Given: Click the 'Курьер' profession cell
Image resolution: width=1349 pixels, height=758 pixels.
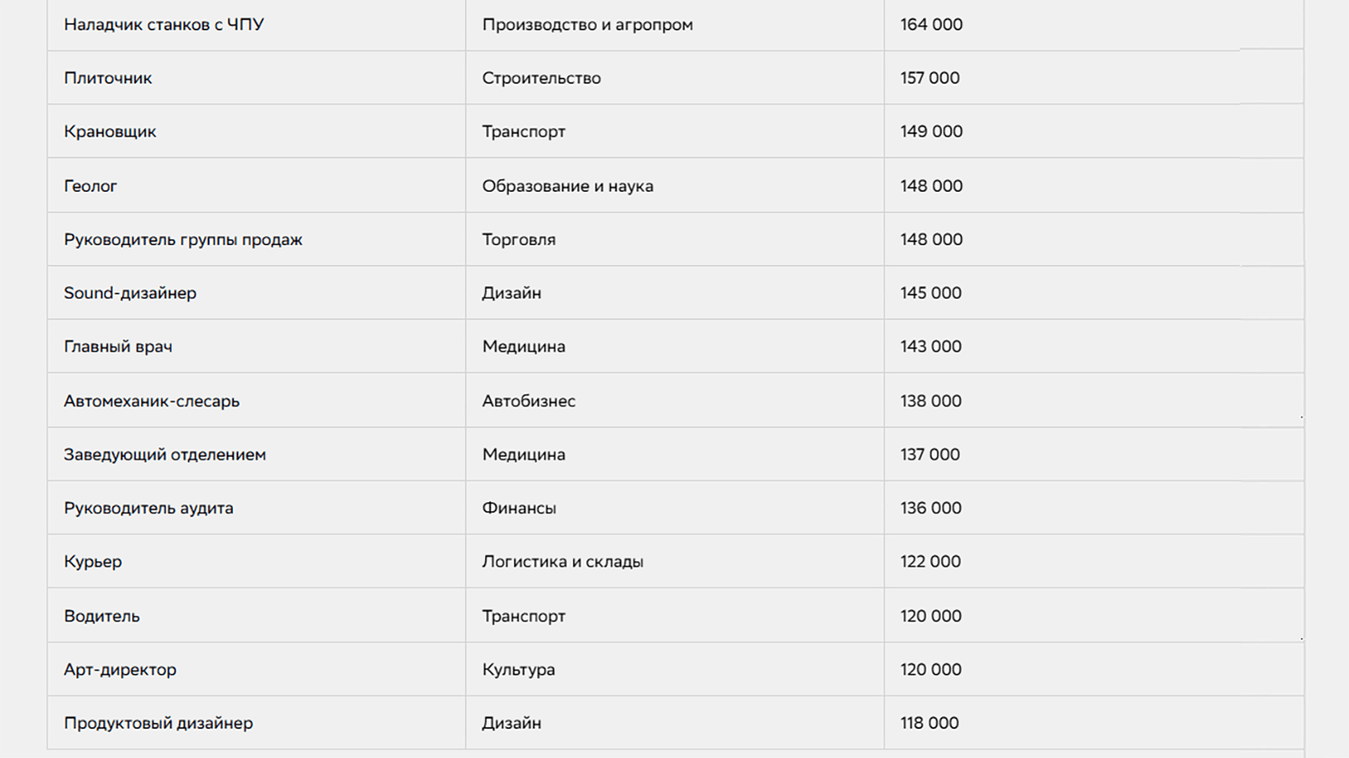Looking at the screenshot, I should [93, 561].
